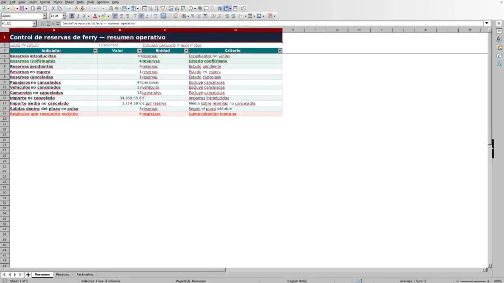Click the Formula equals sign icon
Image resolution: width=504 pixels, height=283 pixels.
(x=58, y=24)
